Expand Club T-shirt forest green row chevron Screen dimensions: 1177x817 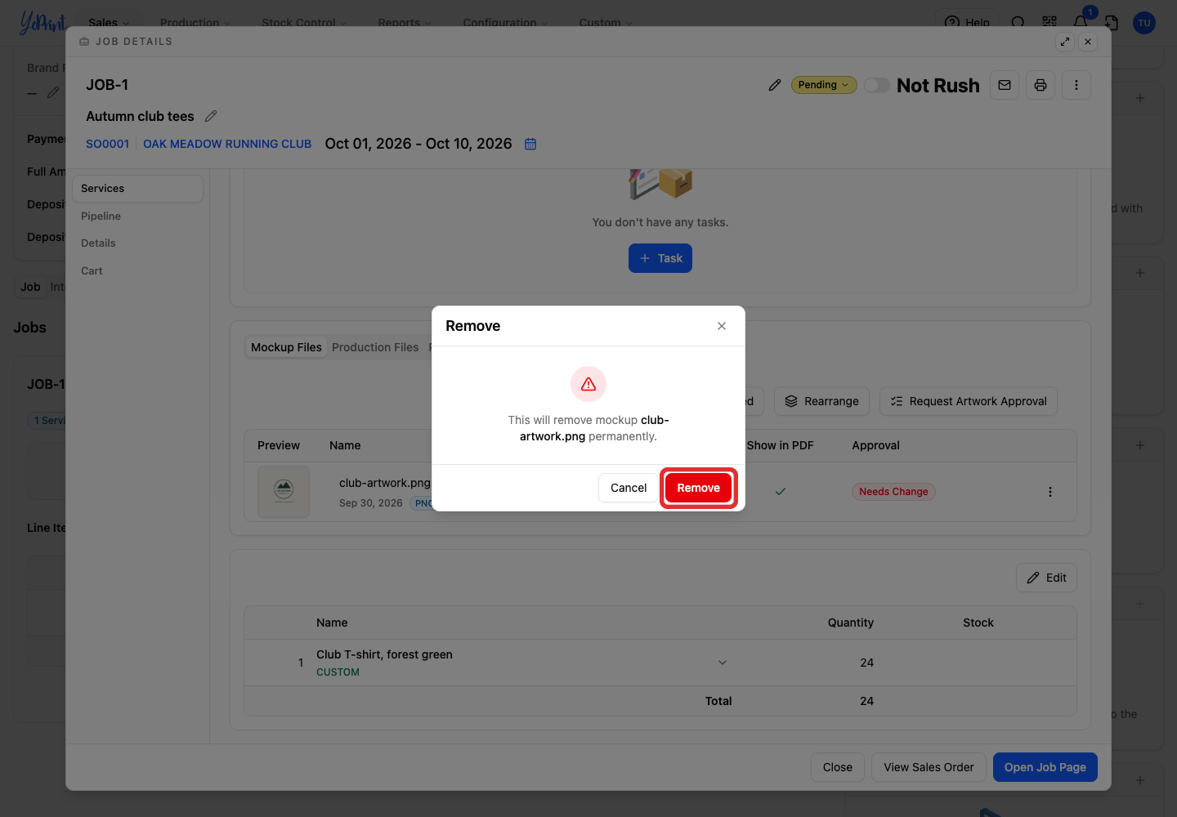tap(723, 663)
